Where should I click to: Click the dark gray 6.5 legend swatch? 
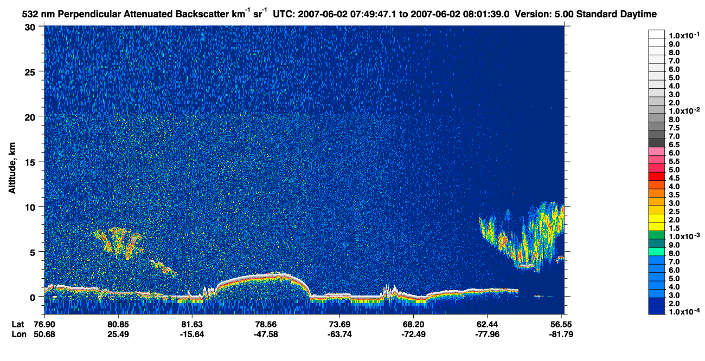point(657,144)
